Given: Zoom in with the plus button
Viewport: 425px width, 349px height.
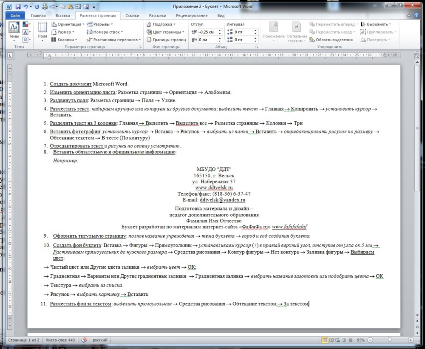Looking at the screenshot, I should pyautogui.click(x=411, y=340).
